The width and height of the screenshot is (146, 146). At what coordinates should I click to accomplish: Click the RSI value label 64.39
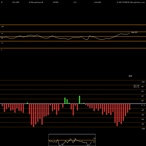tap(134, 32)
